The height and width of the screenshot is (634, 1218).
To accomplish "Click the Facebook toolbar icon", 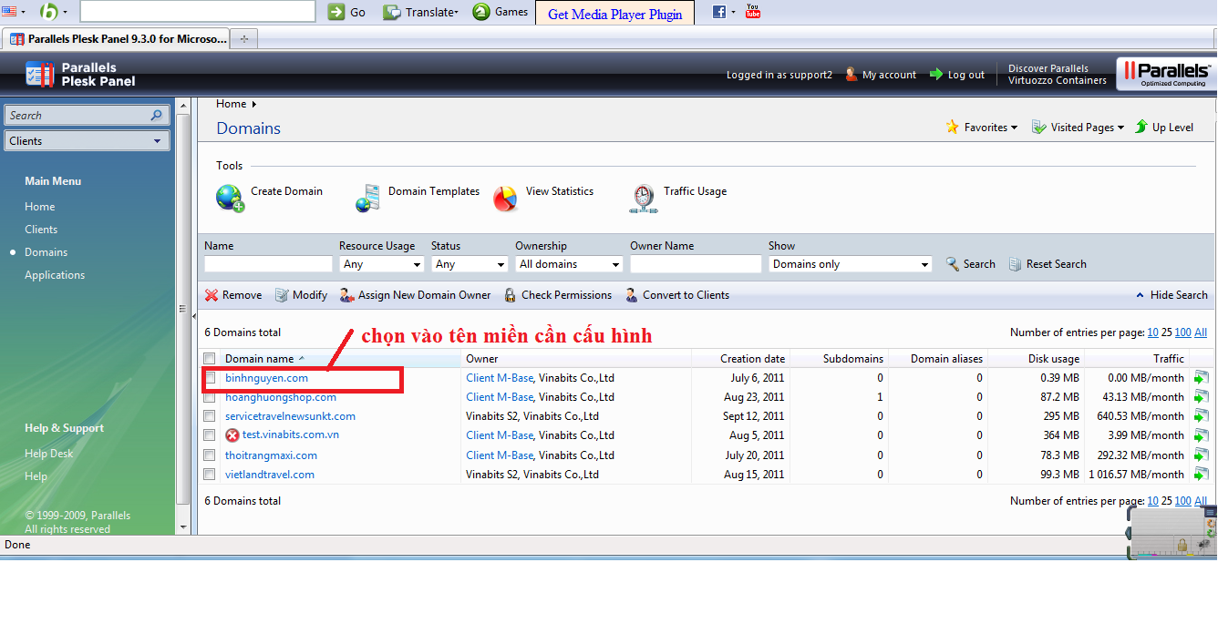I will [719, 12].
